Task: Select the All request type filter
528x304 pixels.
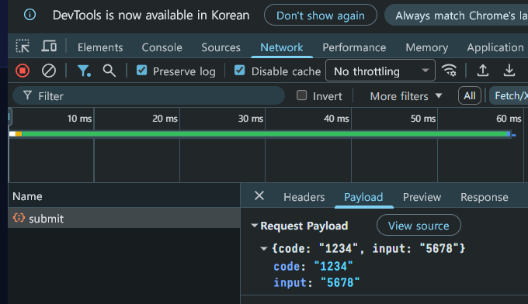Action: point(470,96)
